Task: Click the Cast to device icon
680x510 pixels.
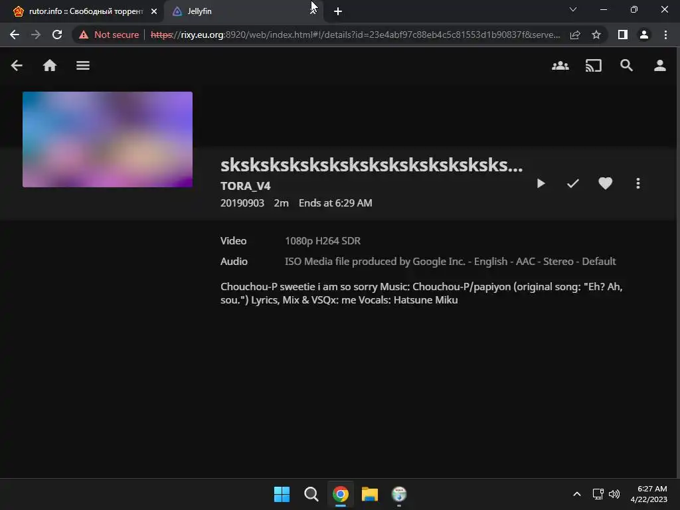Action: [x=593, y=66]
